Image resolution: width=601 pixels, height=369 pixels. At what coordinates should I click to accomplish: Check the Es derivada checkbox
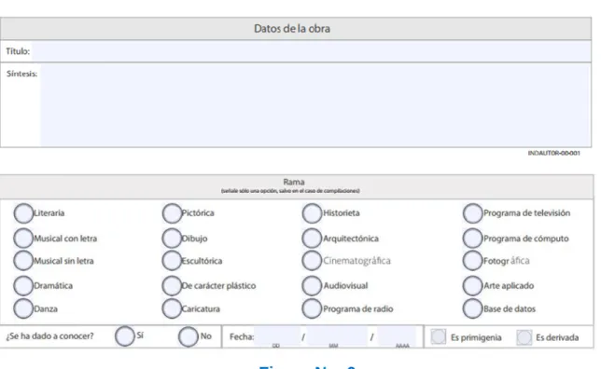click(524, 337)
